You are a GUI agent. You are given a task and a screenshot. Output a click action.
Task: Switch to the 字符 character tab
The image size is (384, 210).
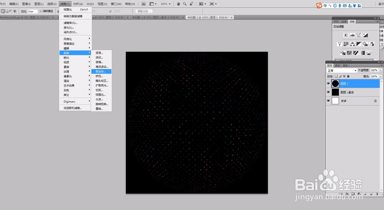tap(336, 21)
